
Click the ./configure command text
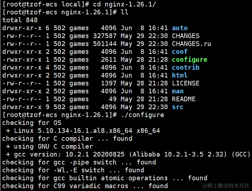click(x=143, y=115)
